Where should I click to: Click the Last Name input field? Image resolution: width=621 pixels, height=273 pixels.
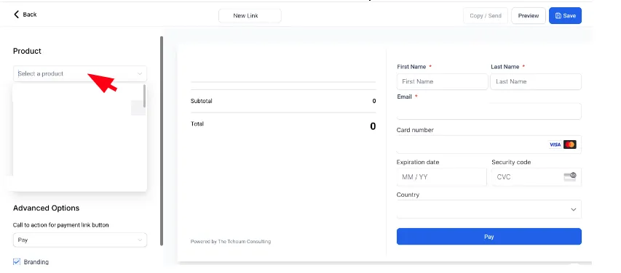click(x=536, y=81)
